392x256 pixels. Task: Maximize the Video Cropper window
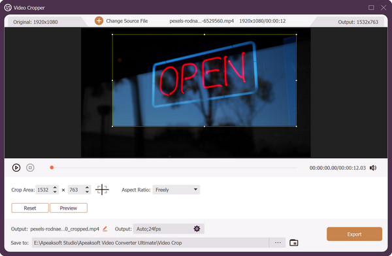pos(371,7)
